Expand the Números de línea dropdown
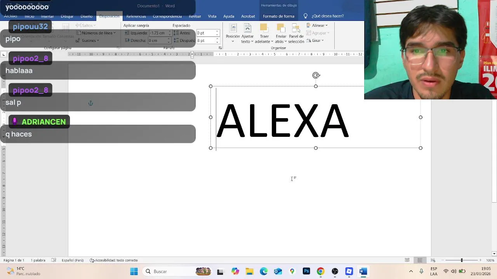This screenshot has height=279, width=497. [x=96, y=33]
